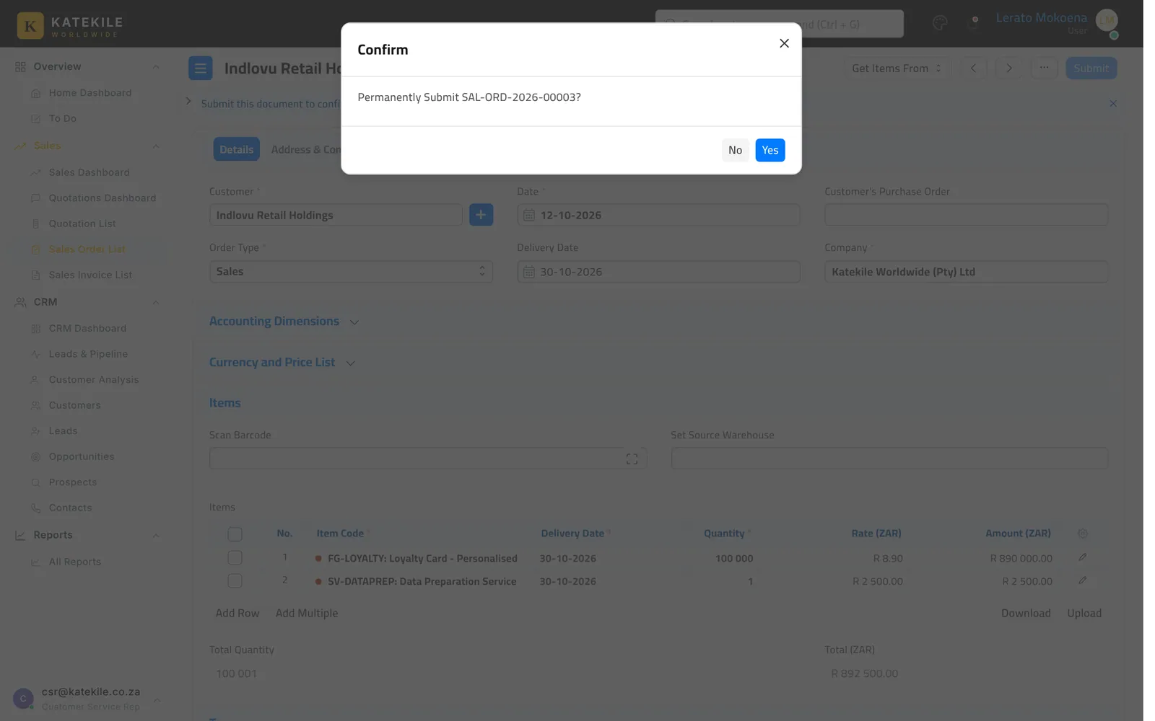The height and width of the screenshot is (721, 1155).
Task: Open Home Dashboard in sidebar
Action: tap(90, 93)
